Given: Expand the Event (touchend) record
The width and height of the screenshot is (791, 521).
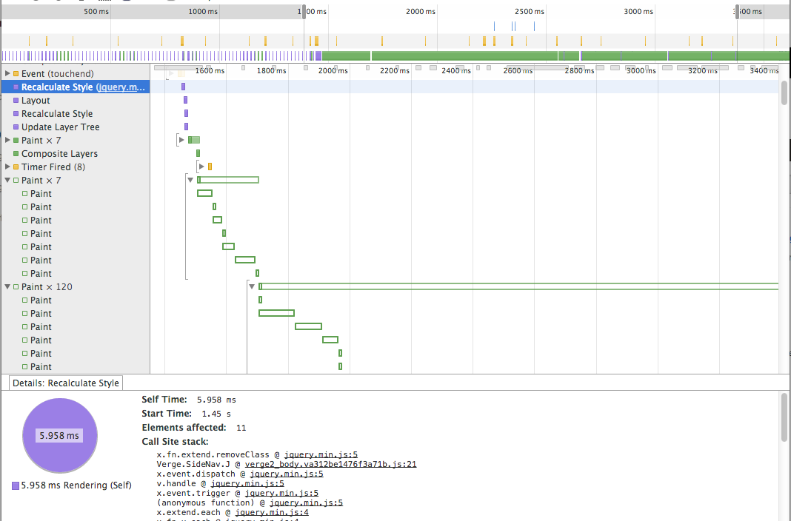Looking at the screenshot, I should coord(7,74).
